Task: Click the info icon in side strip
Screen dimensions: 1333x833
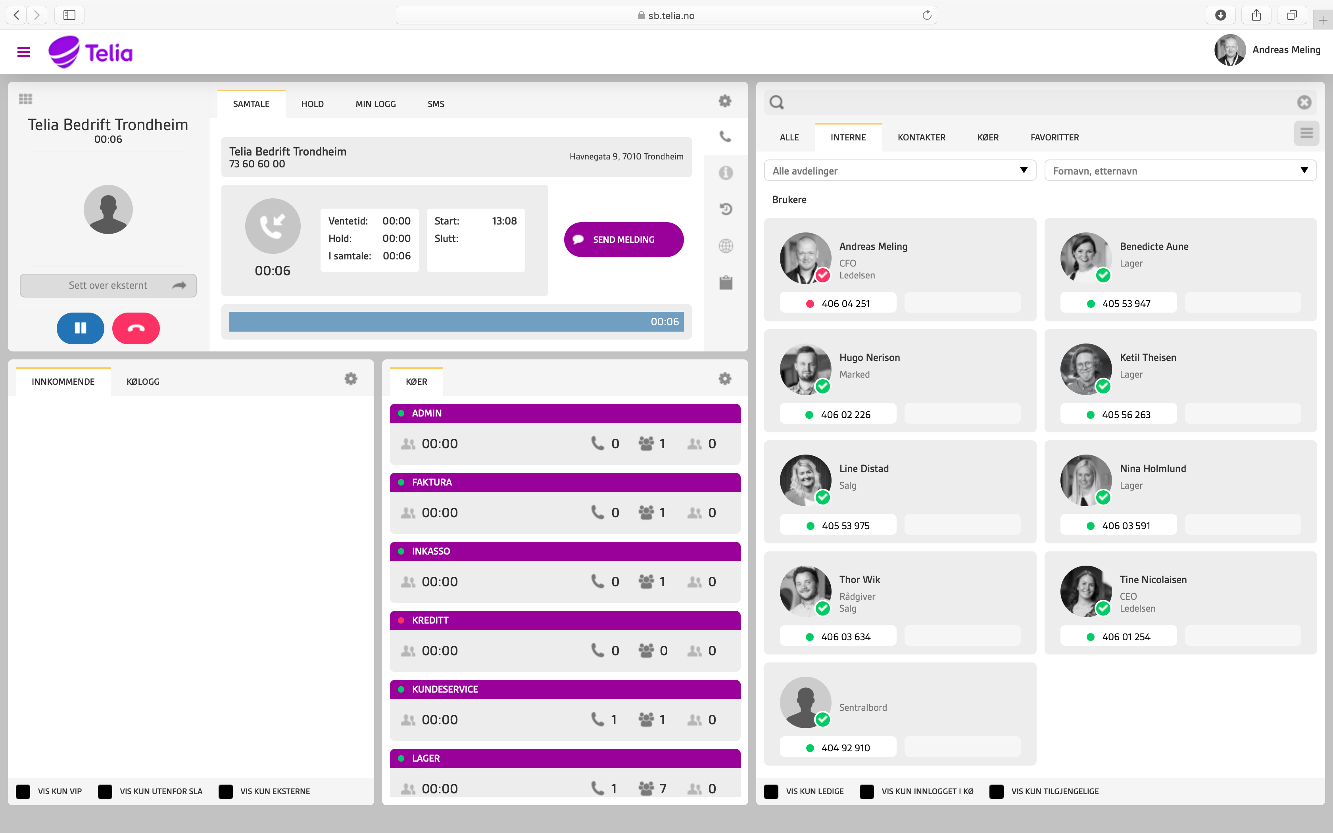Action: click(x=726, y=173)
